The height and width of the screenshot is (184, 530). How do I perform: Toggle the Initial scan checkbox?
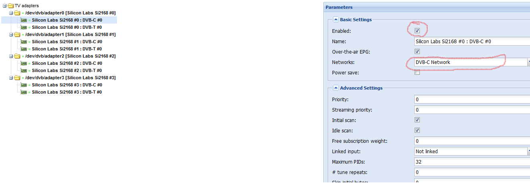(x=417, y=120)
